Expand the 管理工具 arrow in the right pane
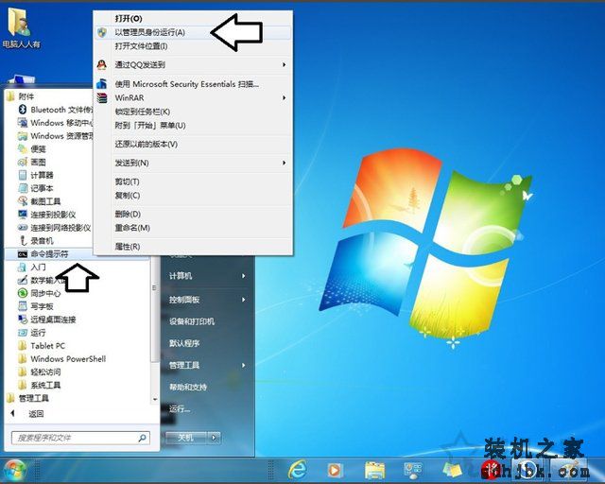This screenshot has height=484, width=605. click(244, 365)
